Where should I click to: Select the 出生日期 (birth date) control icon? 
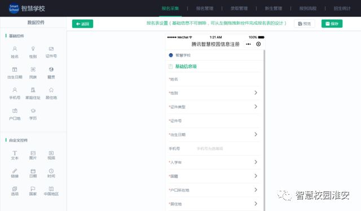[15, 69]
